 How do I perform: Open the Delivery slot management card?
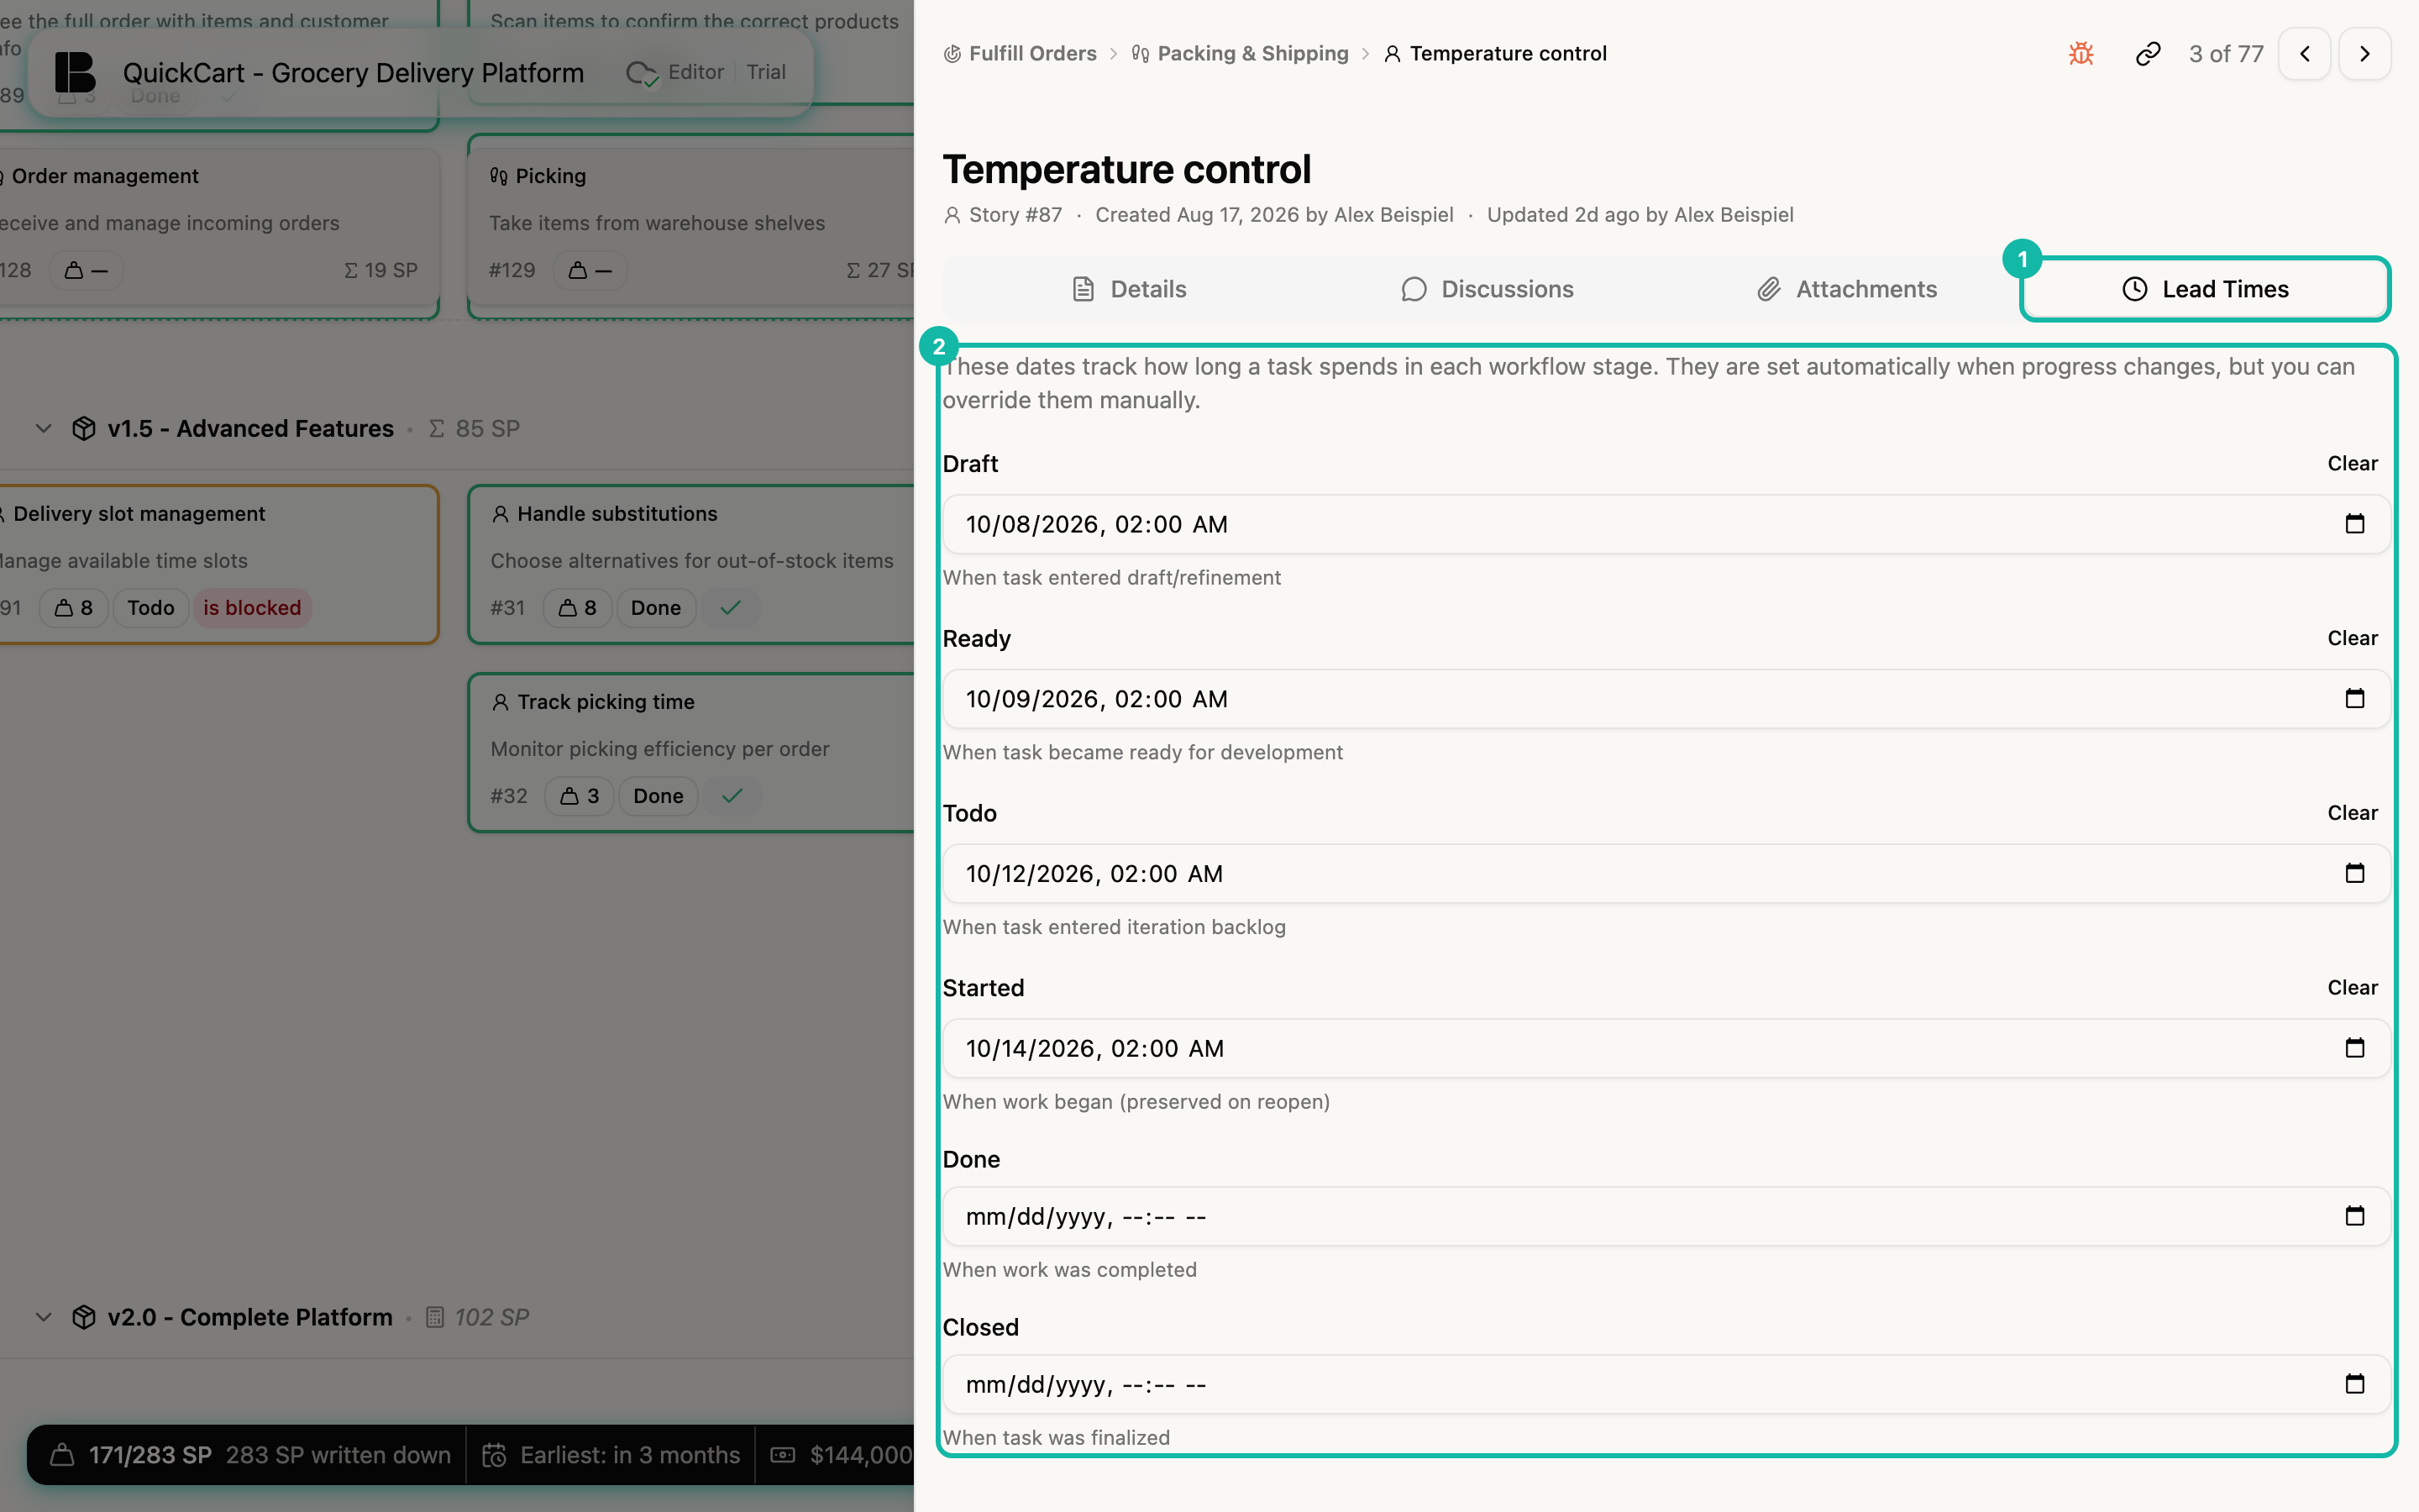click(x=218, y=564)
